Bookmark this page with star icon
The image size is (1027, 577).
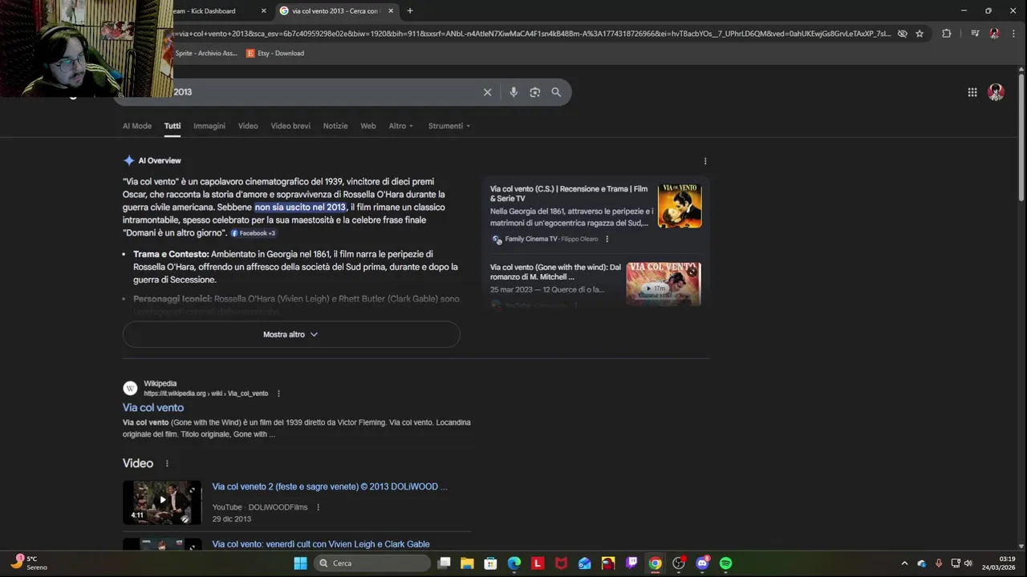point(919,34)
